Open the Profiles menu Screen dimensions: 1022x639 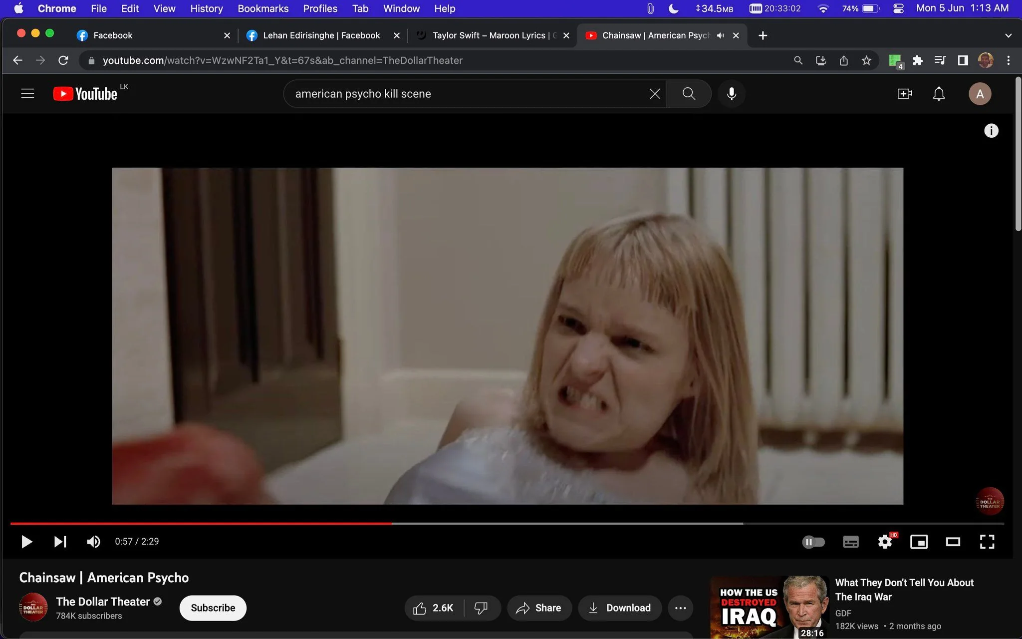(x=320, y=8)
